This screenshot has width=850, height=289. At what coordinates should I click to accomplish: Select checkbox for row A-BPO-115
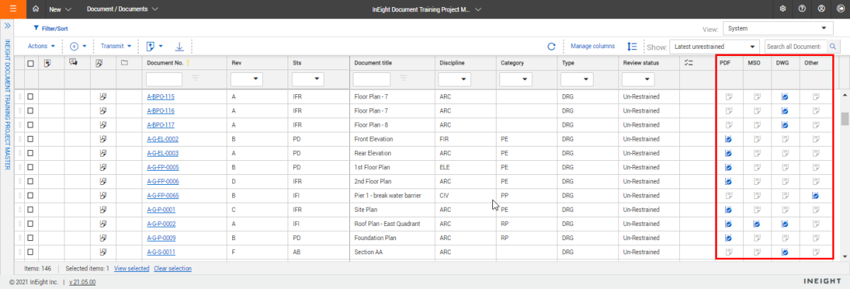pyautogui.click(x=30, y=96)
